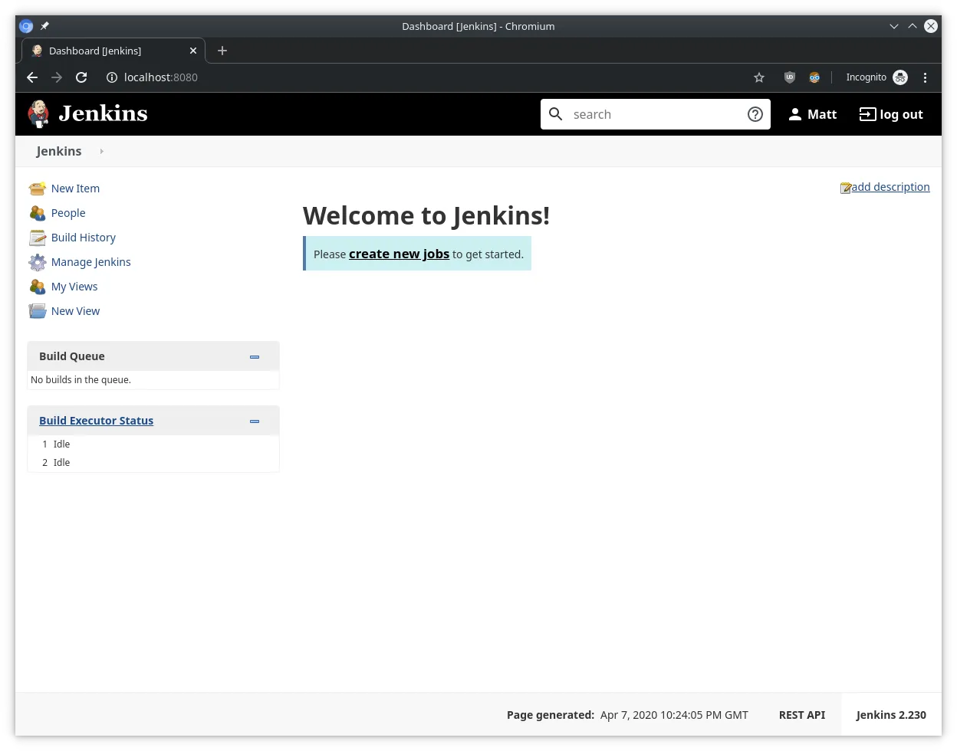Toggle the uBlock extension icon
The height and width of the screenshot is (751, 957).
(789, 77)
